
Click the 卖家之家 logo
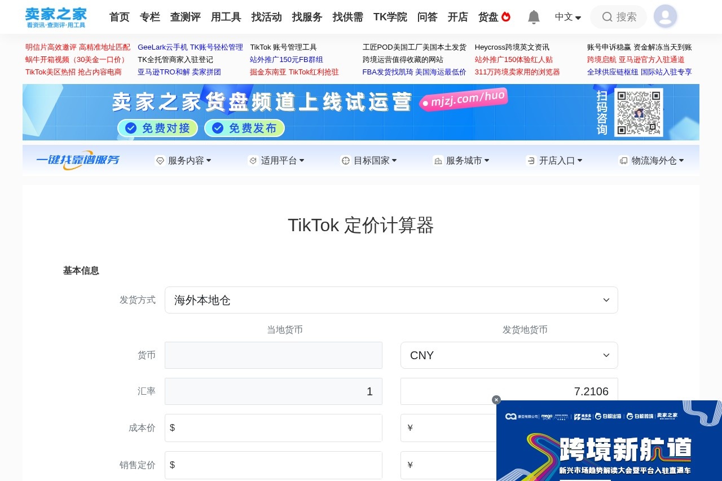coord(55,16)
